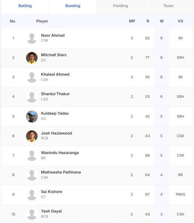Click Wanindu Hasaranga's placeholder avatar icon
The height and width of the screenshot is (223, 194).
(32, 156)
